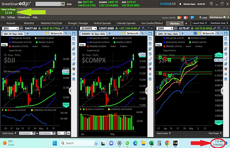This screenshot has width=230, height=148.
Task: Toggle the Hide button in the $COMPX legend
Action: click(x=82, y=45)
